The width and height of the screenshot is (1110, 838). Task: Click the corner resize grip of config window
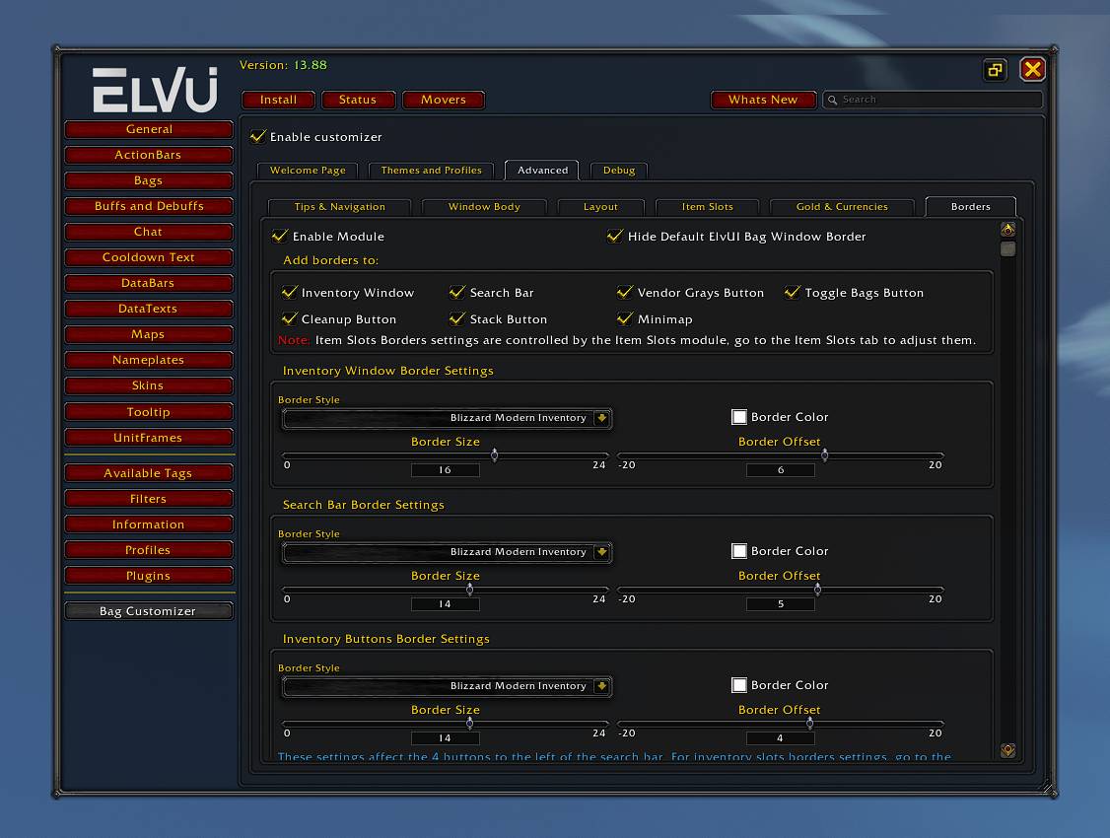[x=1047, y=787]
